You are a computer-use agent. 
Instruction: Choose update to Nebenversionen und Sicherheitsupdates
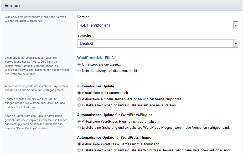click(79, 99)
